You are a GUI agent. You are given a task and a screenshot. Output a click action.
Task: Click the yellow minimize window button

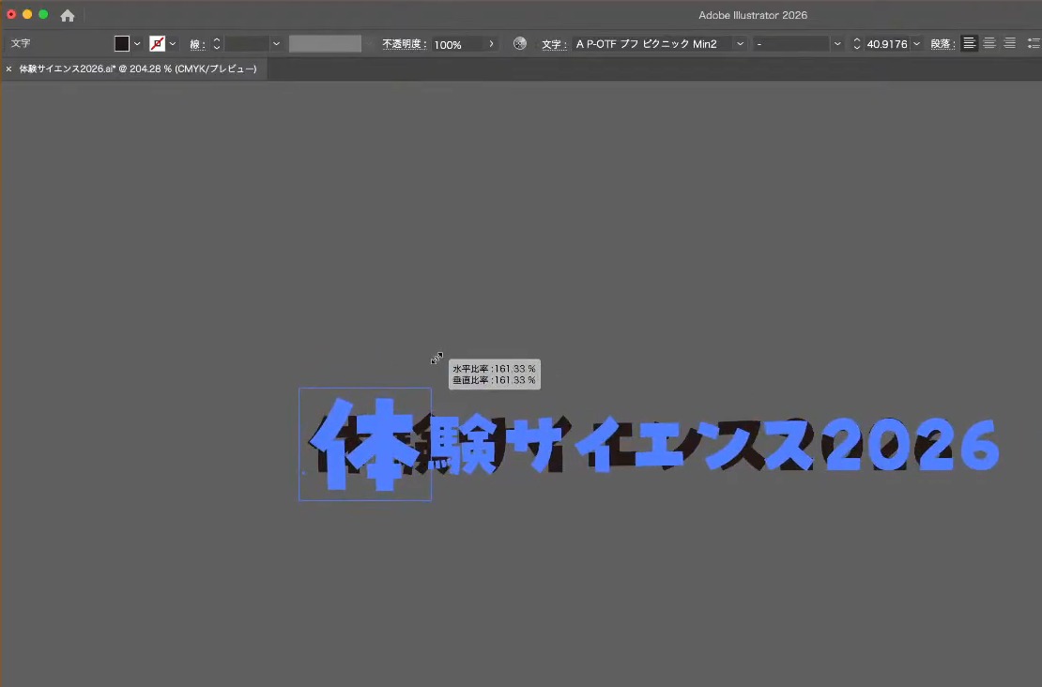pos(27,14)
